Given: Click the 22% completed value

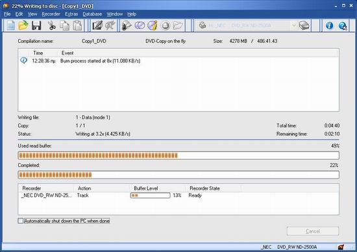Looking at the screenshot, I should 334,165.
